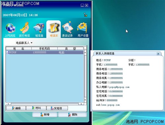Close the 联系人详细信息 details panel
Image resolution: width=165 pixels, height=125 pixels.
[158, 54]
